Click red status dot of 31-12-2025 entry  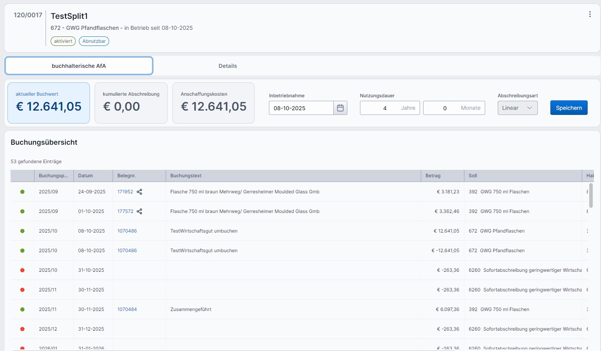(x=22, y=329)
